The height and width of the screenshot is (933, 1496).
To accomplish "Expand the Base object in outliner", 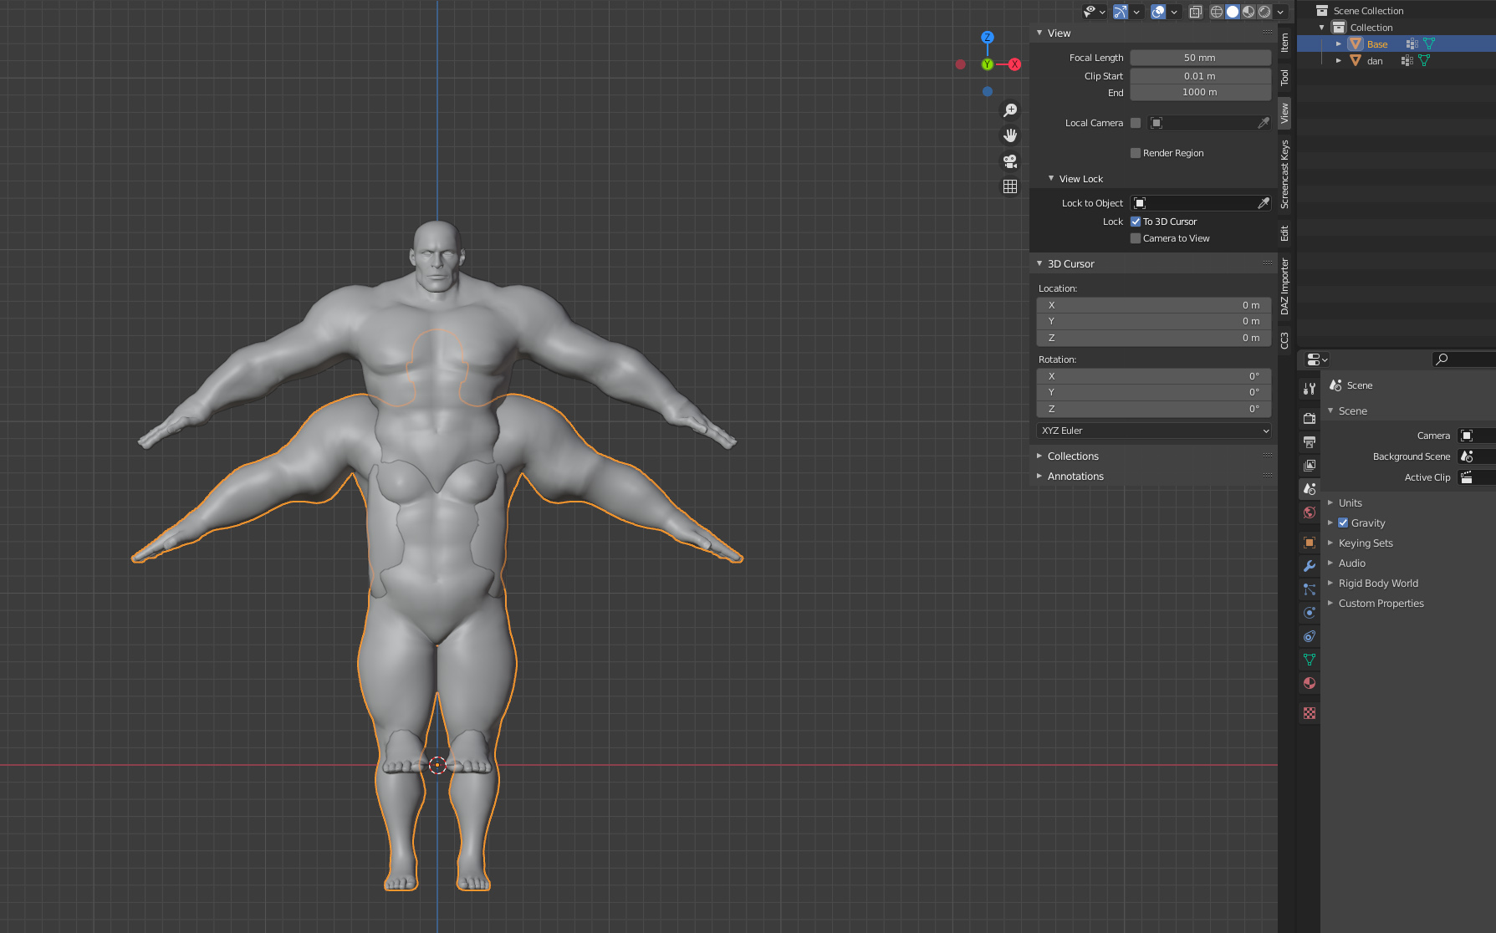I will (1339, 44).
